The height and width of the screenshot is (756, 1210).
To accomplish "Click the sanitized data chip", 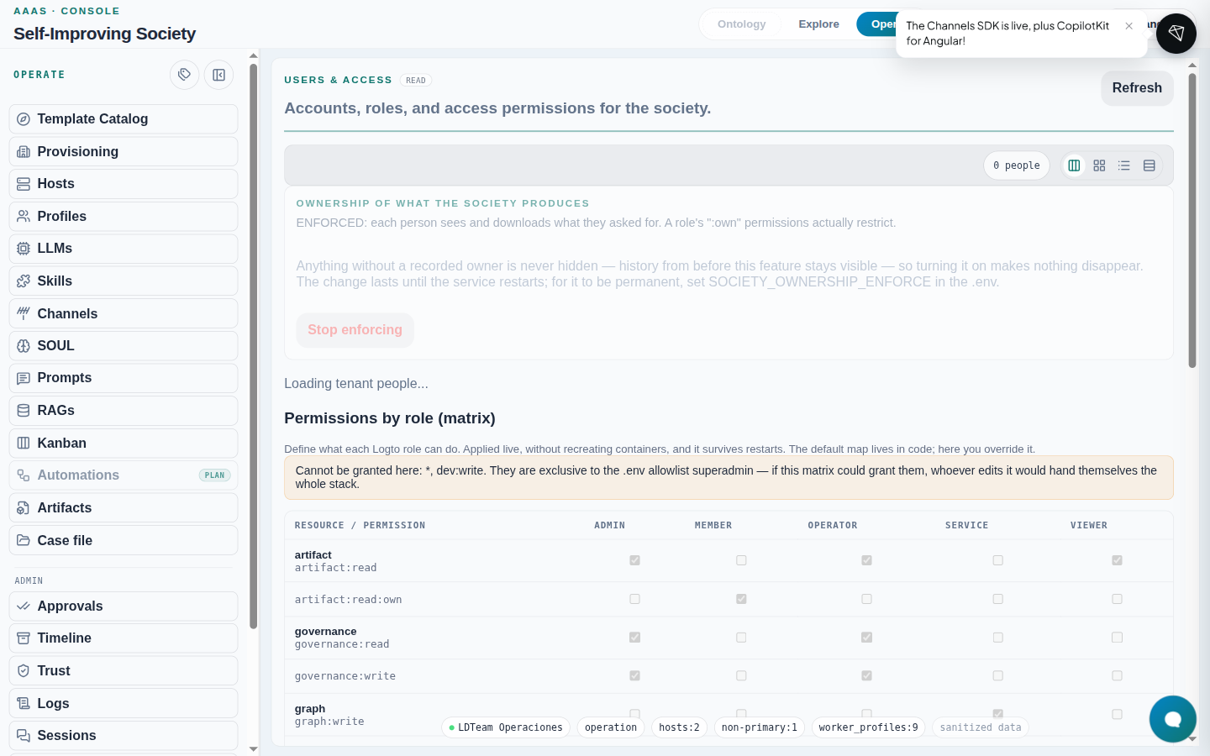I will point(981,727).
